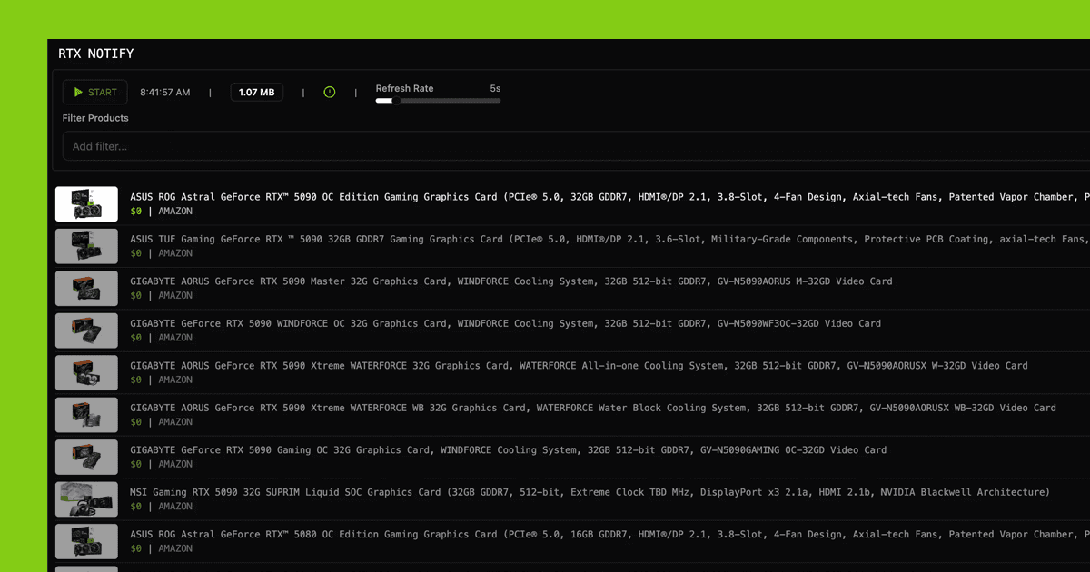Click the ASUS ROG Astral RTX 5080 thumbnail
Image resolution: width=1090 pixels, height=572 pixels.
[x=86, y=540]
